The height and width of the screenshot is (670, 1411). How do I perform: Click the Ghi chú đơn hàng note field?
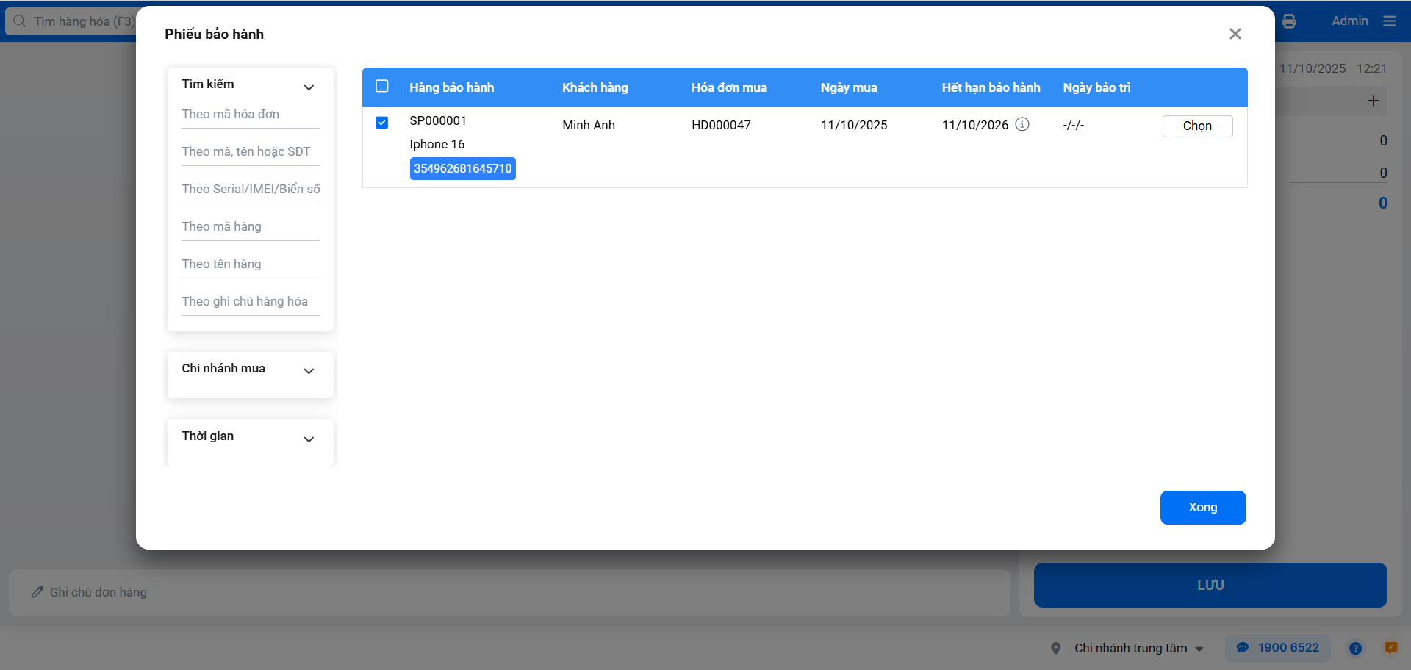[x=509, y=592]
